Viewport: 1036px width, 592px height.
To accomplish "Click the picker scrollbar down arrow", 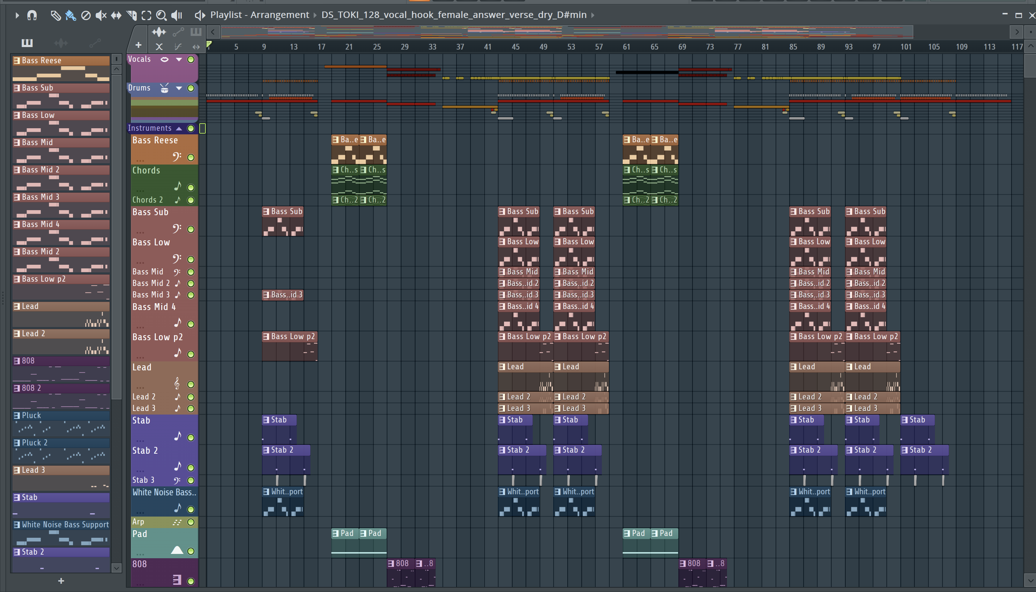I will click(117, 568).
